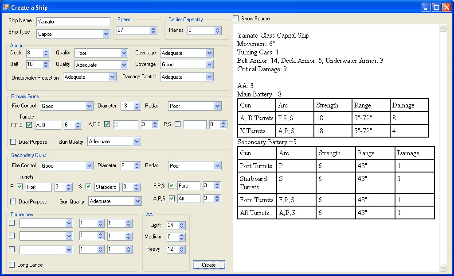Click the empty P,S turret name field

coord(195,125)
